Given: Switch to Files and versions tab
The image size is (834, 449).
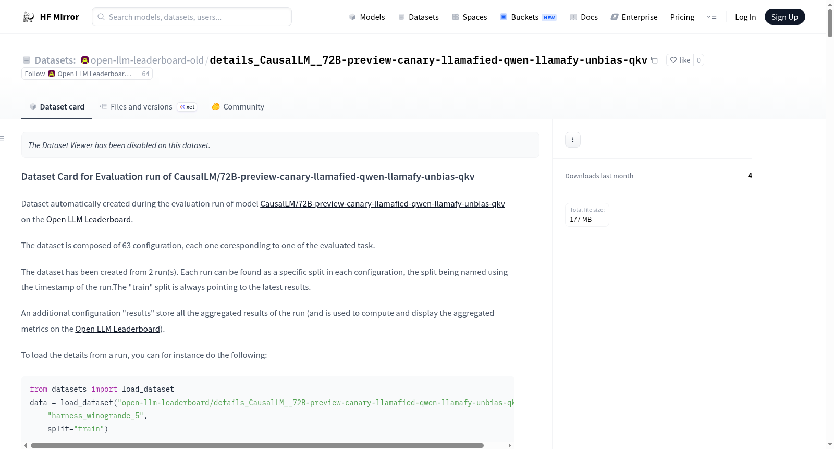Looking at the screenshot, I should click(148, 106).
